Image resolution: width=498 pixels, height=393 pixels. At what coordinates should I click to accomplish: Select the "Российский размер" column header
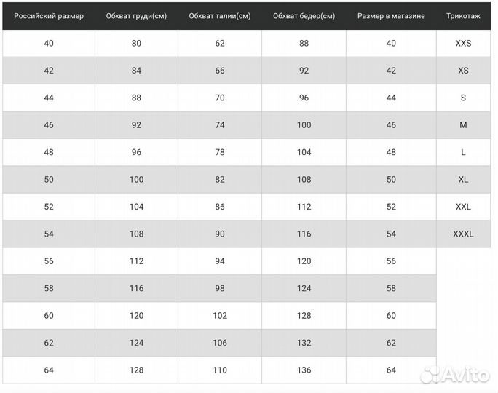(49, 16)
